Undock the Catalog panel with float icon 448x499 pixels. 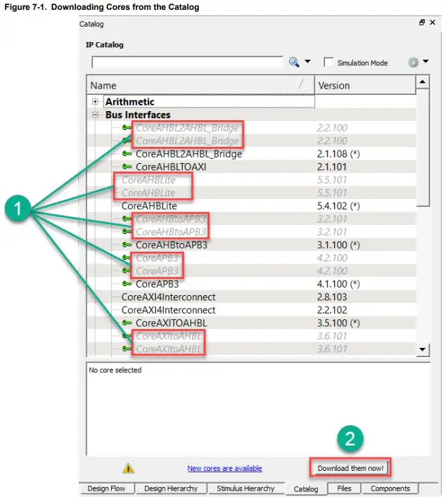(x=422, y=22)
